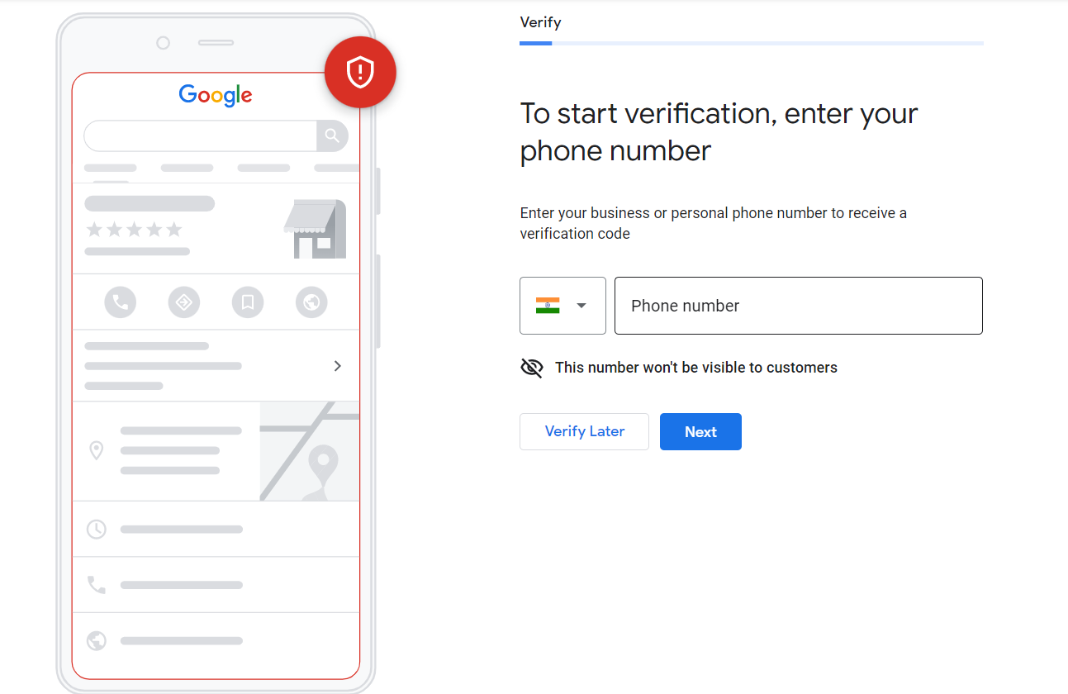Image resolution: width=1068 pixels, height=694 pixels.
Task: Click the bookmark save icon
Action: (248, 302)
